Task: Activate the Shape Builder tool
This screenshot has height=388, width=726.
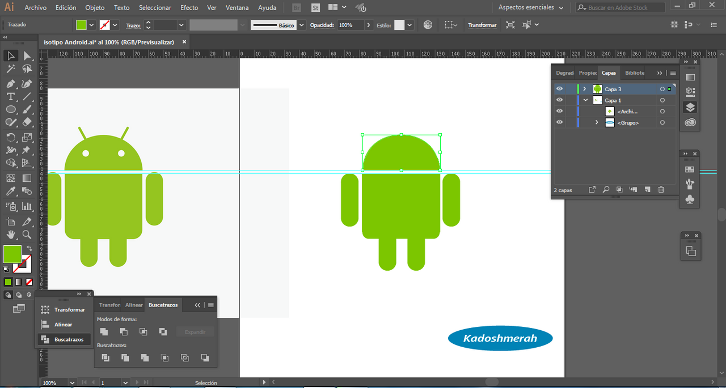Action: coord(11,164)
